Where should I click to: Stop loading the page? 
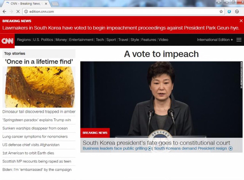[18, 11]
